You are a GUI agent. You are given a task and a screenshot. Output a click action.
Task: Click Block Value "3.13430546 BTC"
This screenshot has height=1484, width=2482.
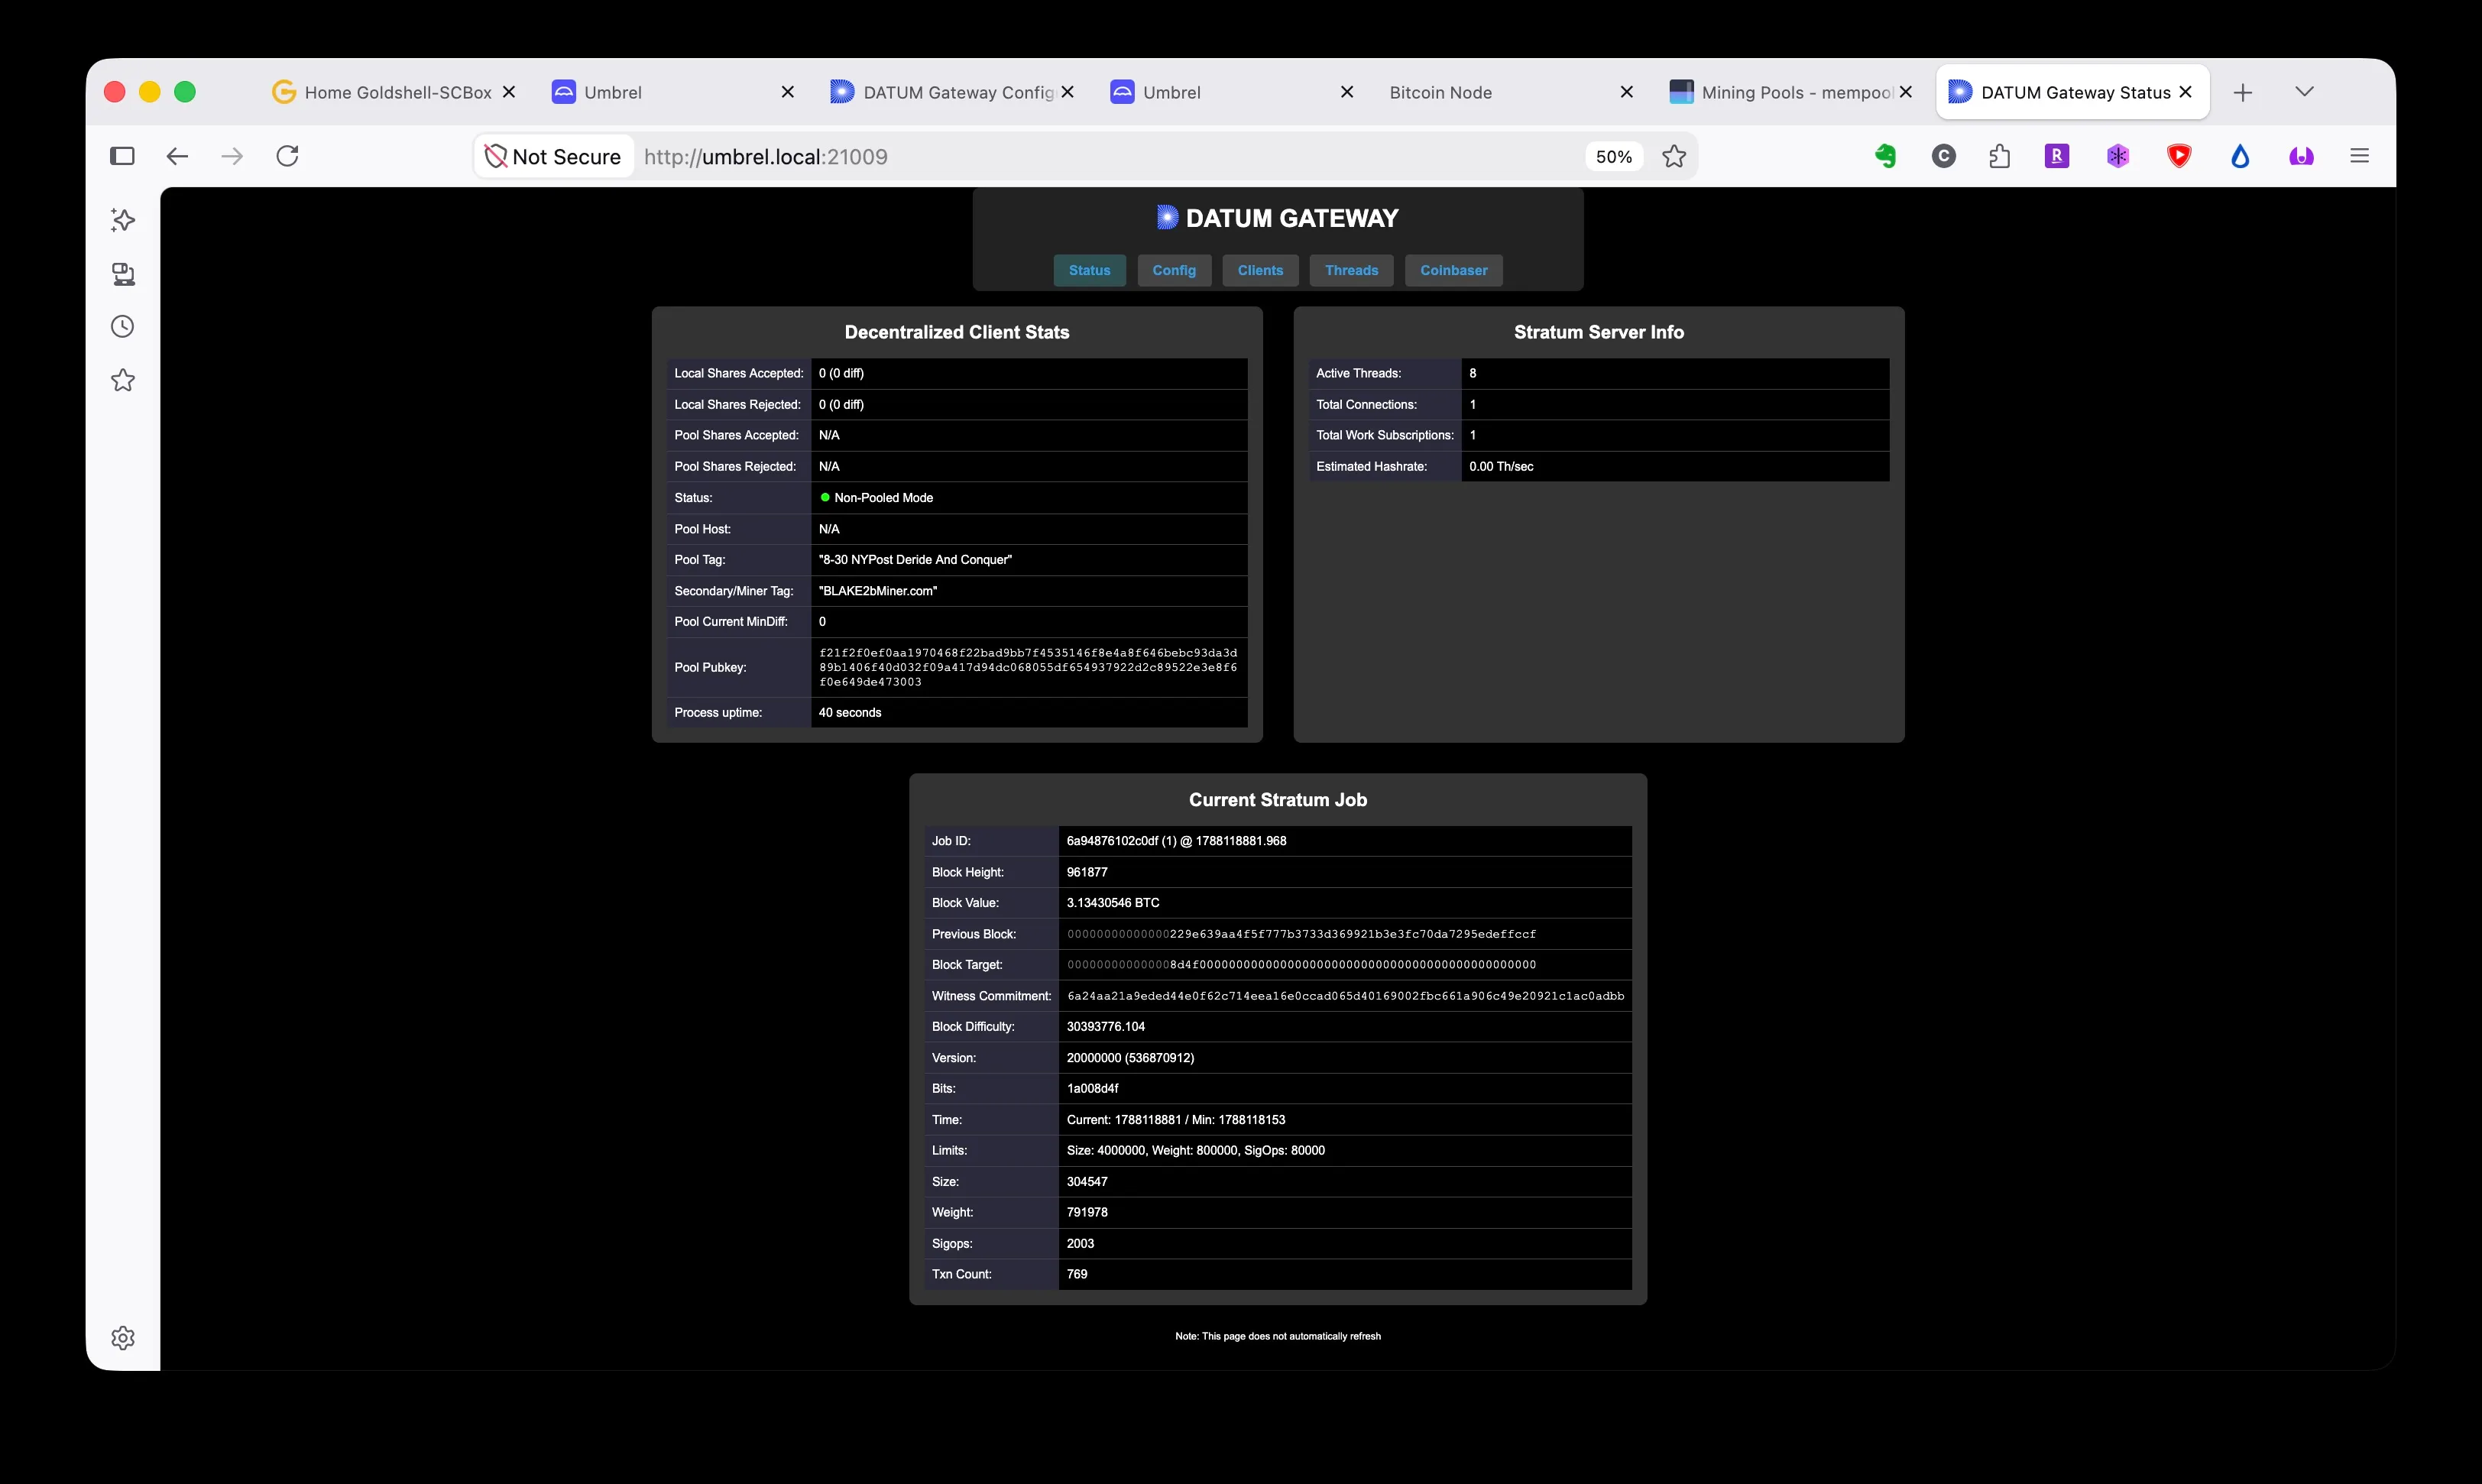[1113, 903]
